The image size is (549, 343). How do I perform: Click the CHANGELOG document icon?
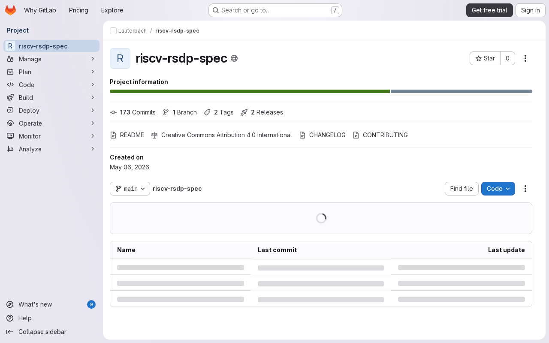click(x=302, y=135)
